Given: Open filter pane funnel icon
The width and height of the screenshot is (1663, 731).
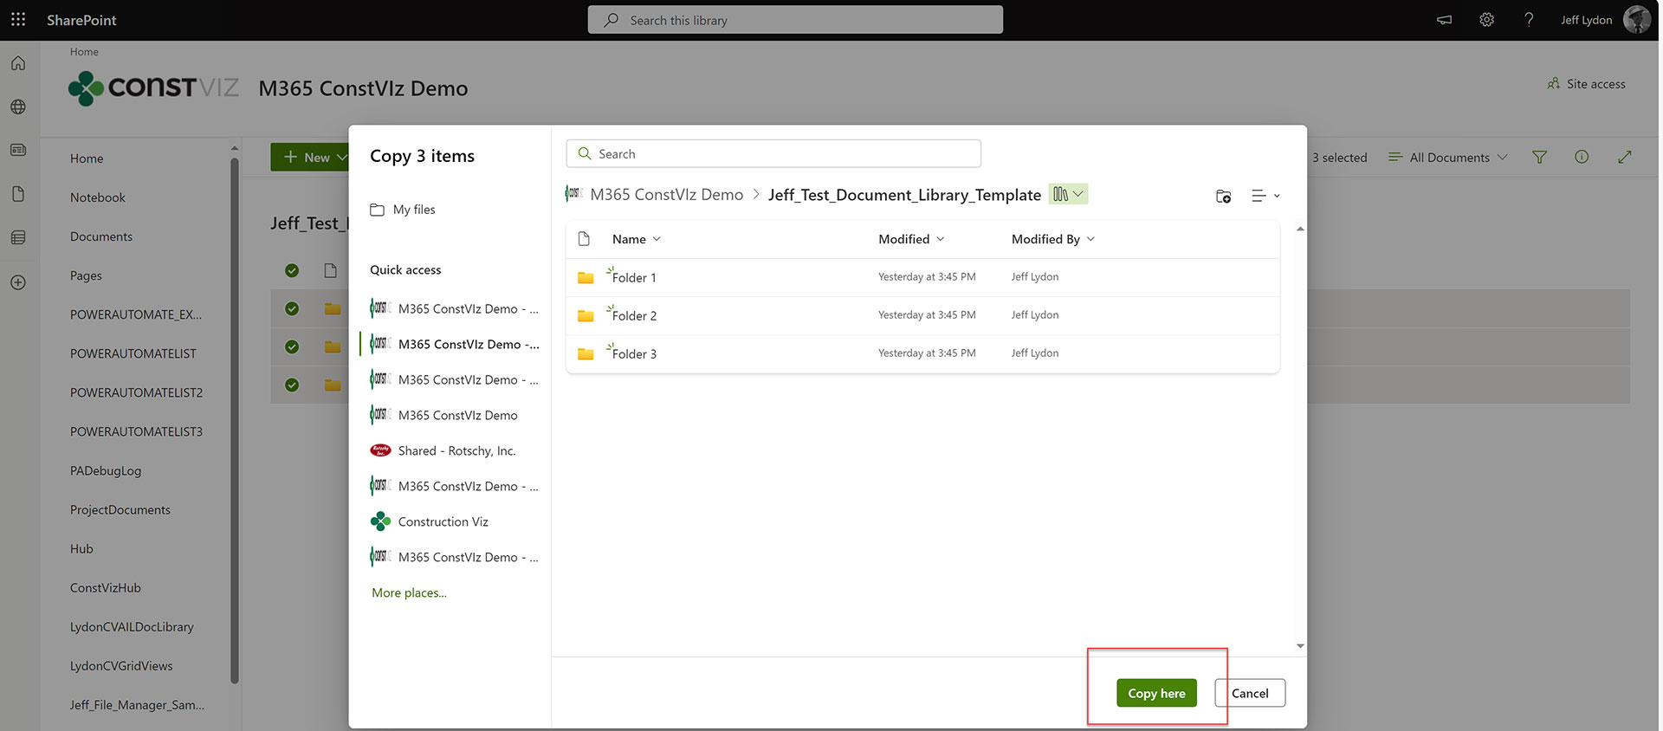Looking at the screenshot, I should (x=1539, y=157).
